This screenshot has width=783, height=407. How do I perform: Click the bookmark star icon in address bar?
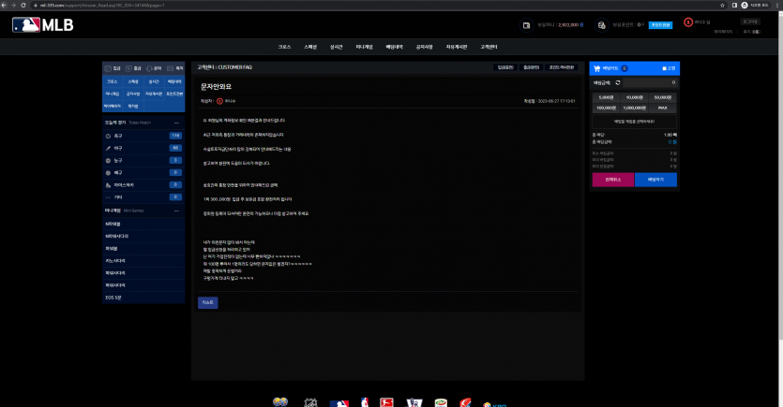722,5
